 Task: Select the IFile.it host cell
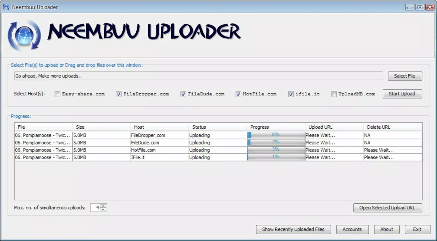[x=160, y=157]
